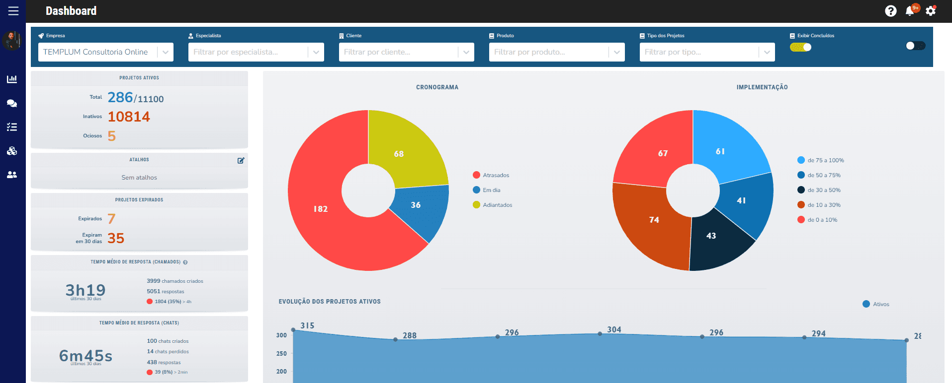Open the users group sidebar icon
The height and width of the screenshot is (383, 952).
pos(12,175)
